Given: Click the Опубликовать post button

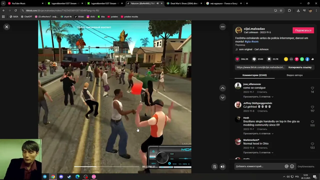Looking at the screenshot, I should [x=306, y=166].
